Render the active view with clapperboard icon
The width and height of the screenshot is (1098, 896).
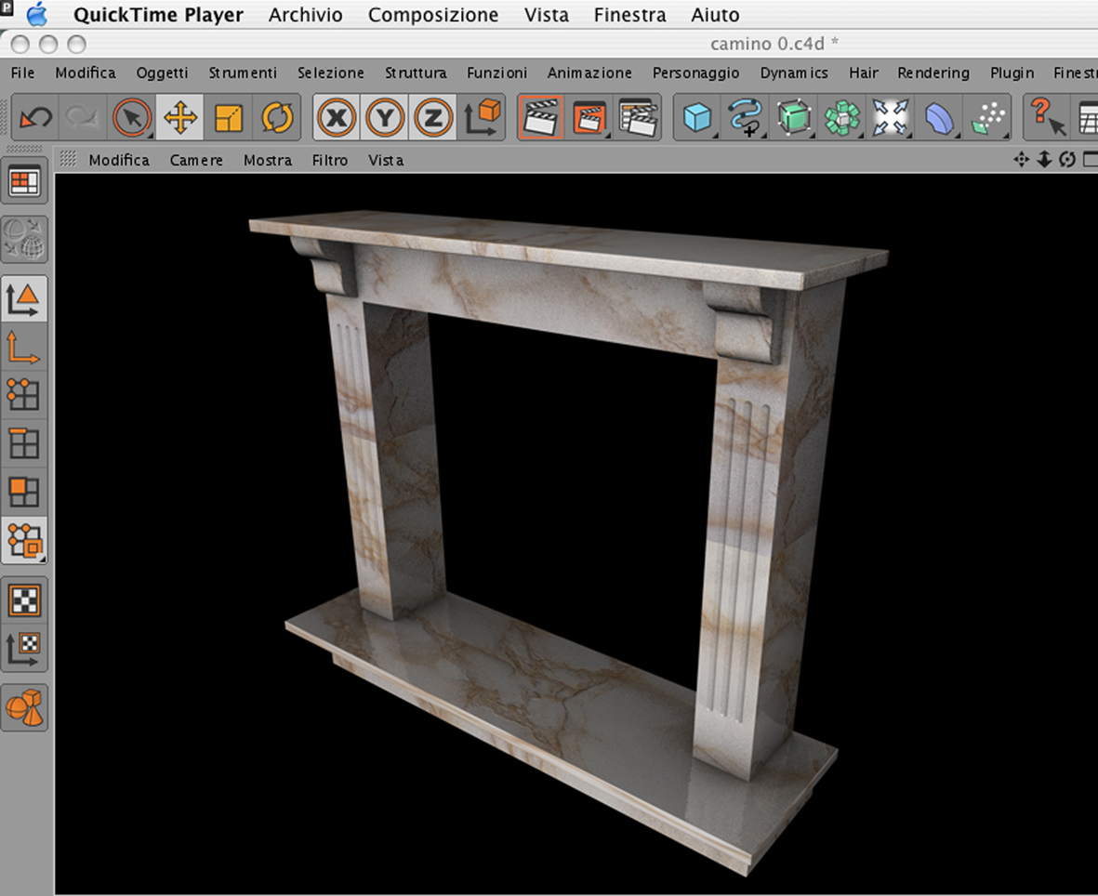541,118
